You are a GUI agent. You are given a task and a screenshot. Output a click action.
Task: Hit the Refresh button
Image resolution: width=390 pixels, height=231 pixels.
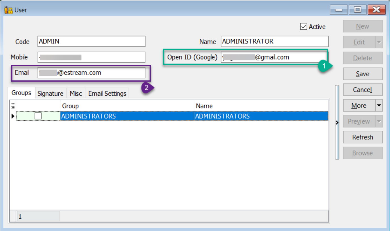(363, 137)
